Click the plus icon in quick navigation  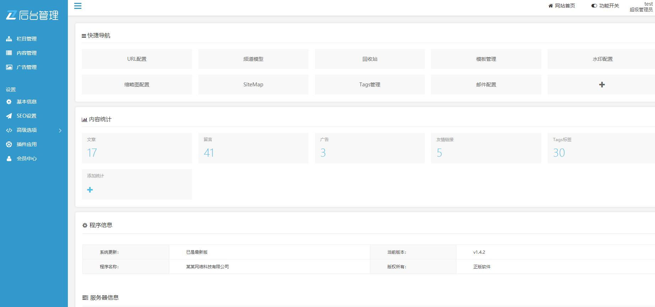point(602,85)
